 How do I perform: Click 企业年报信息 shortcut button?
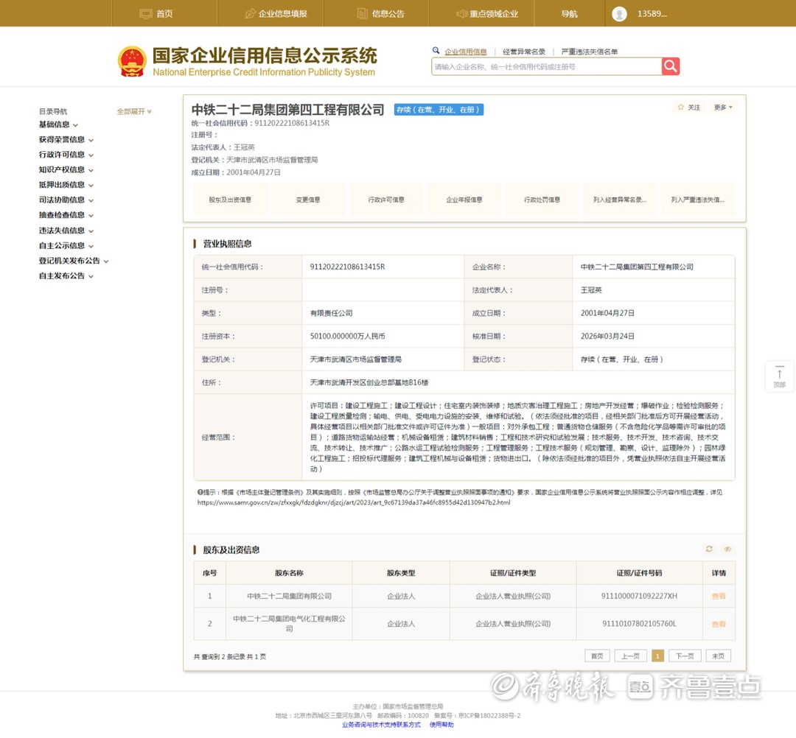[x=464, y=200]
